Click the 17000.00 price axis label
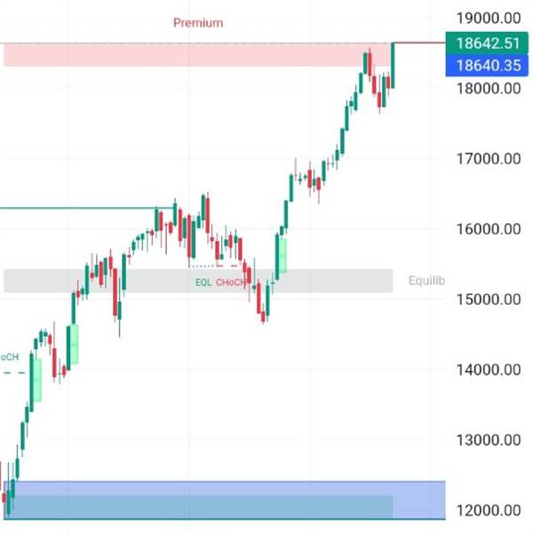Image resolution: width=533 pixels, height=533 pixels. click(x=488, y=159)
